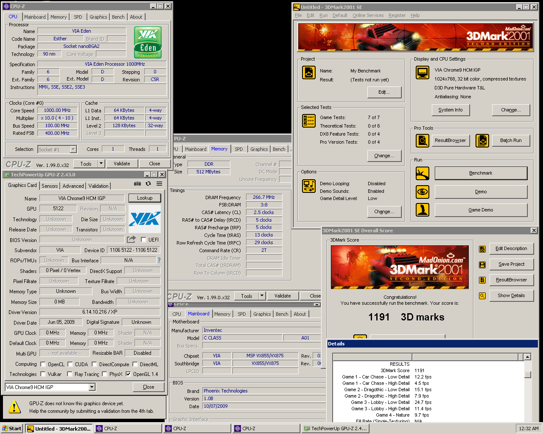Image resolution: width=543 pixels, height=434 pixels.
Task: Toggle the Ray Tracing checkbox
Action: click(70, 374)
